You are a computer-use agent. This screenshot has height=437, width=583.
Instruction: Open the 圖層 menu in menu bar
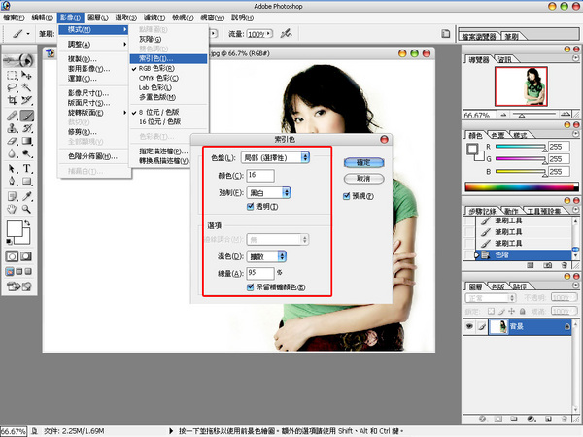click(98, 17)
